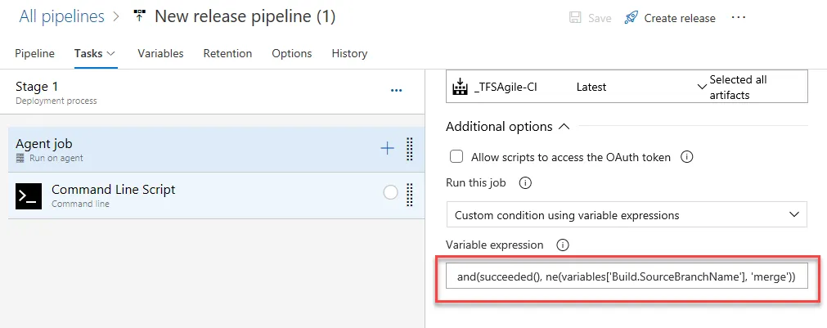The image size is (827, 328).
Task: Expand the _TFSAgile-CI artifacts dropdown chevron
Action: click(x=701, y=86)
